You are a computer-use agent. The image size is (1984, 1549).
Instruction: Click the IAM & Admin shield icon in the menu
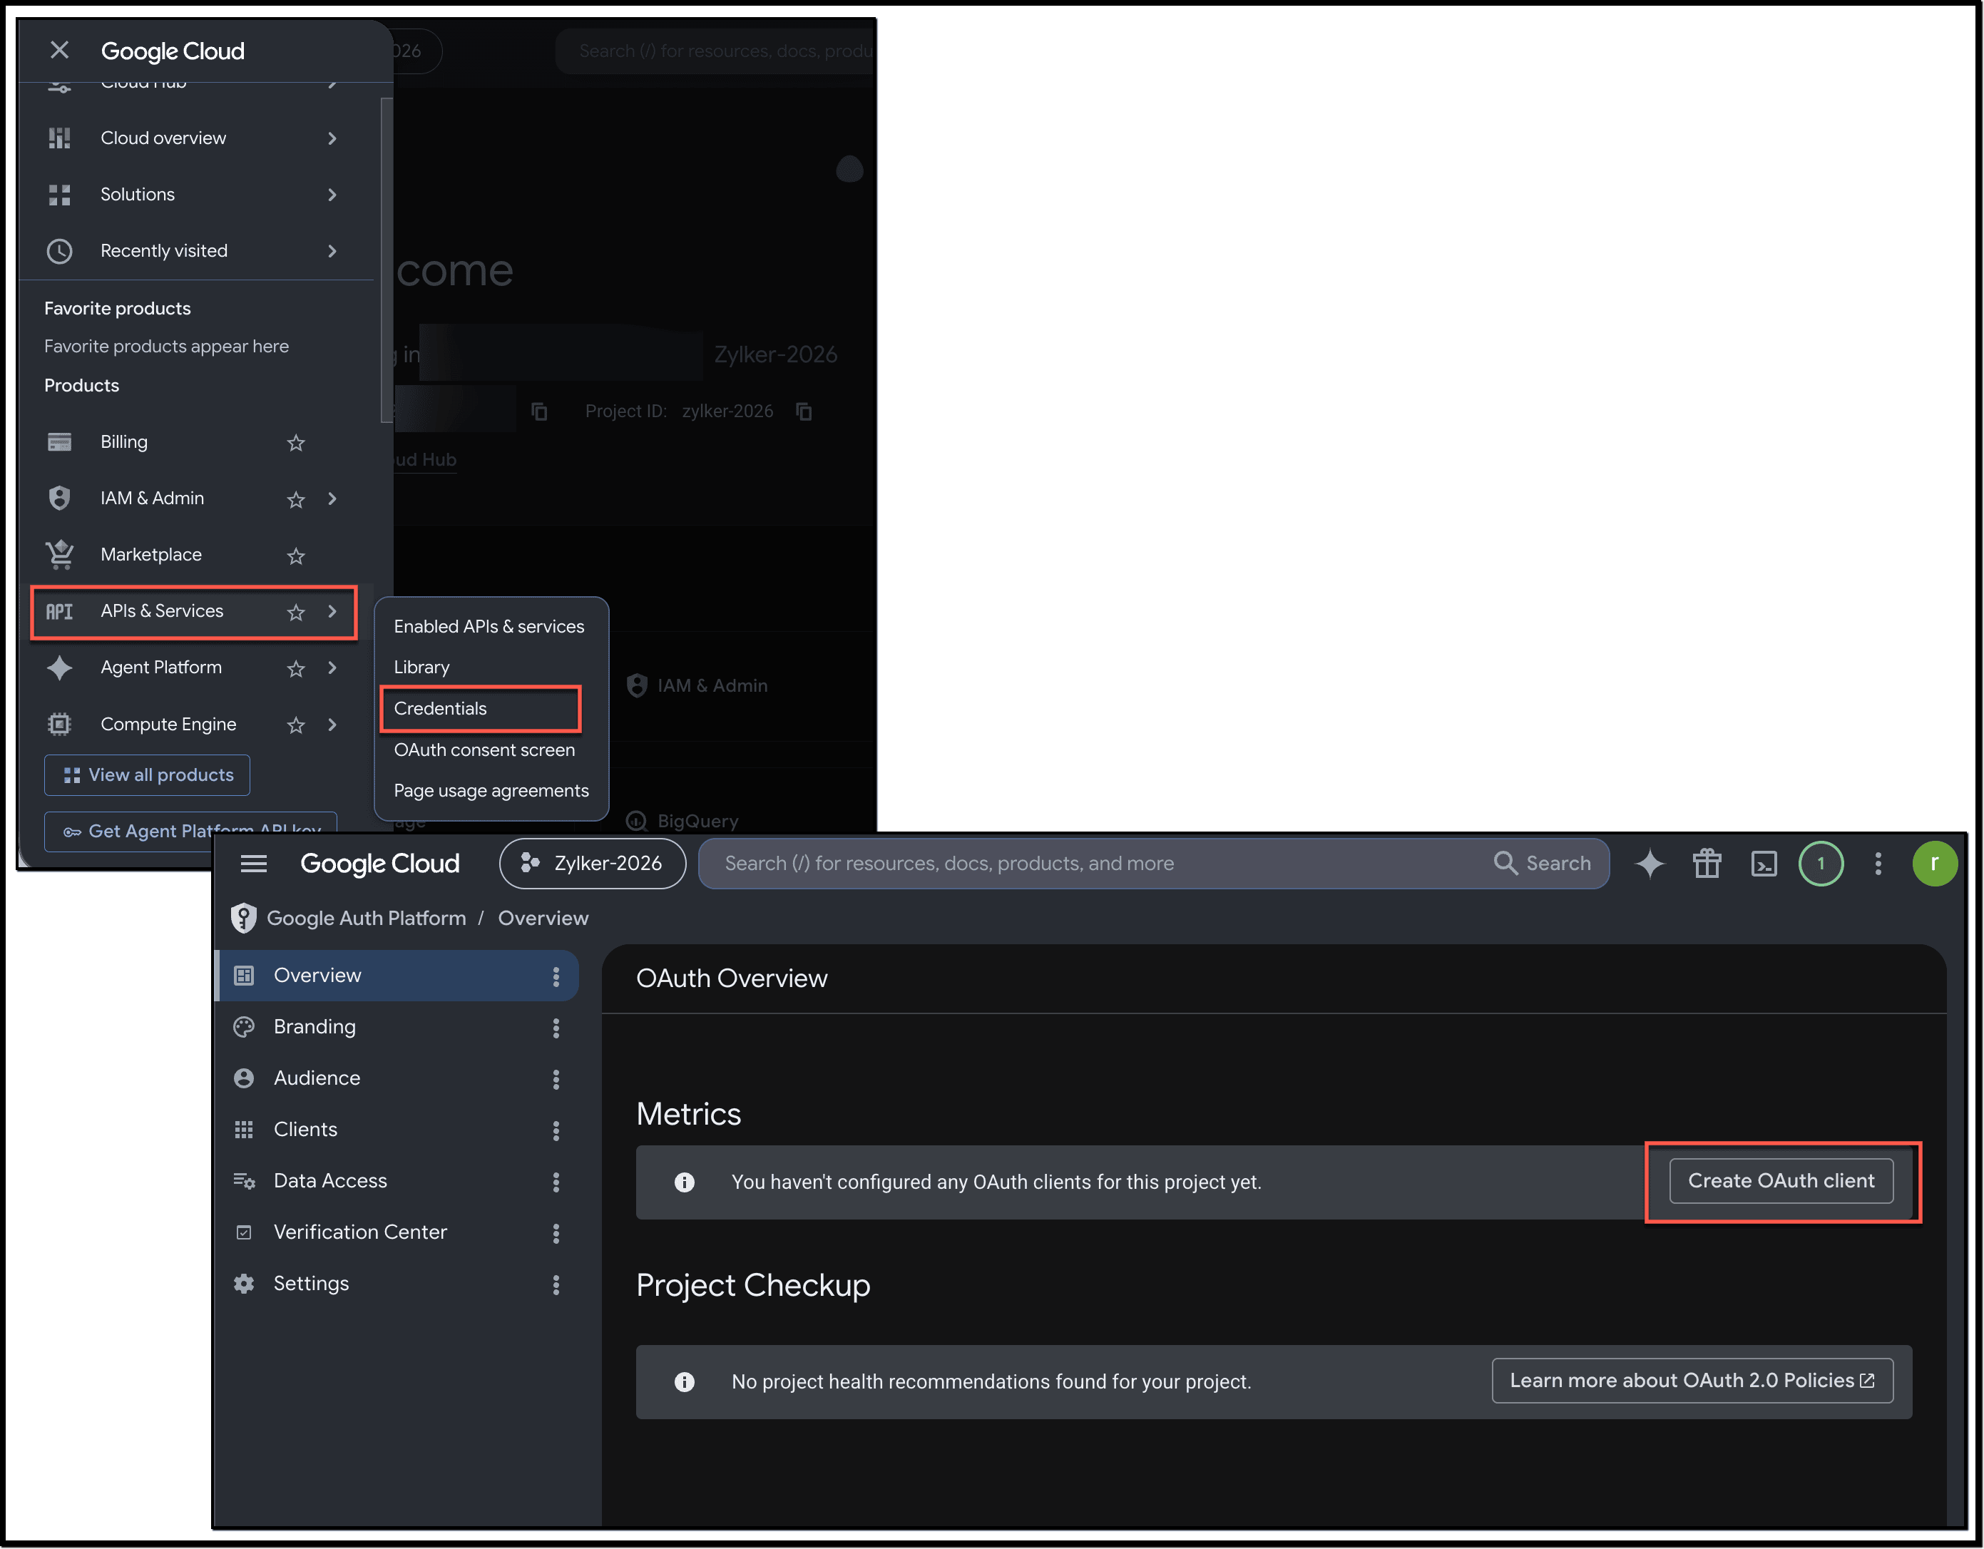pos(60,499)
